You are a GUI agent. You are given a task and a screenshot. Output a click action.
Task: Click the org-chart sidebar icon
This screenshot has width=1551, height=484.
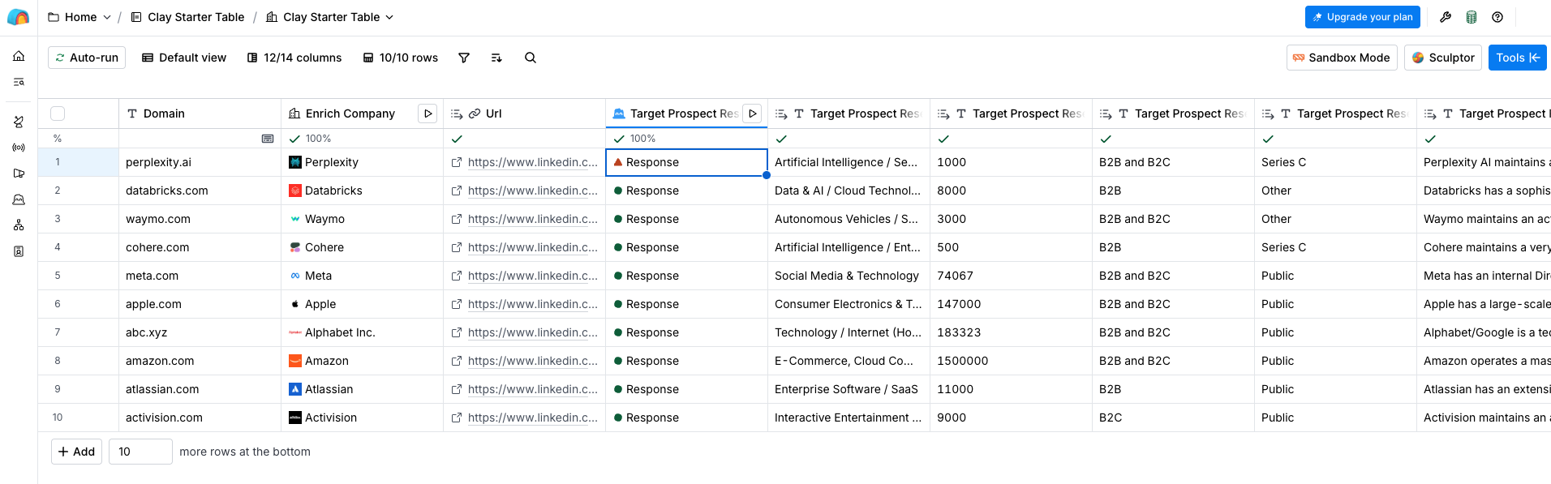(19, 225)
